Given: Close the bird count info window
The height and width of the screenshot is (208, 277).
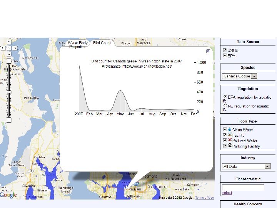Looking at the screenshot, I should (x=208, y=51).
